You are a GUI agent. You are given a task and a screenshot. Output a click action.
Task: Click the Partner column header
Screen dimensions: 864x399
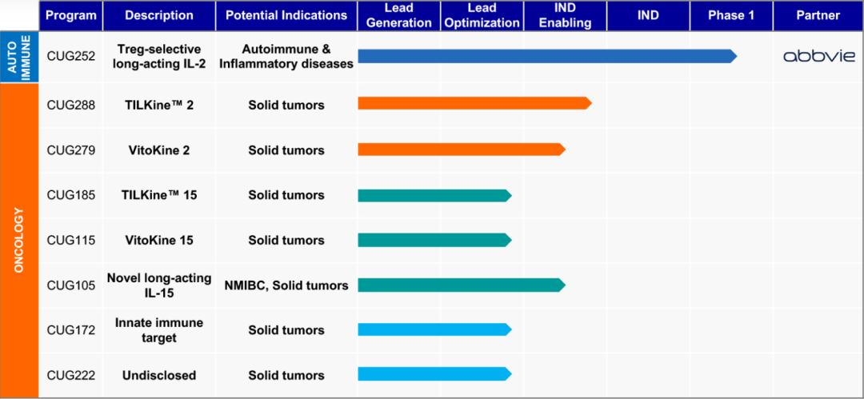818,15
